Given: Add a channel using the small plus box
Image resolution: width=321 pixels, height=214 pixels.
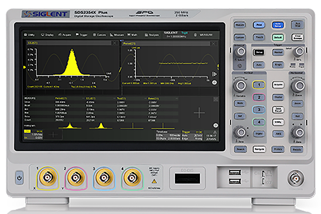Looking at the screenshot, I should pyautogui.click(x=53, y=135).
